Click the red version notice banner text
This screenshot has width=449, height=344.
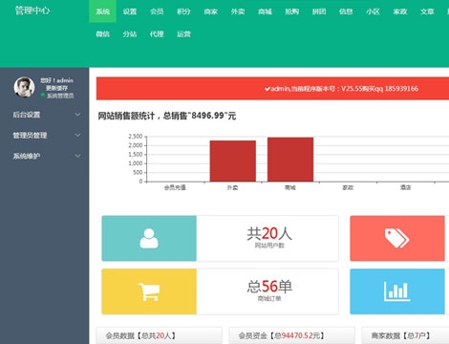pos(345,89)
